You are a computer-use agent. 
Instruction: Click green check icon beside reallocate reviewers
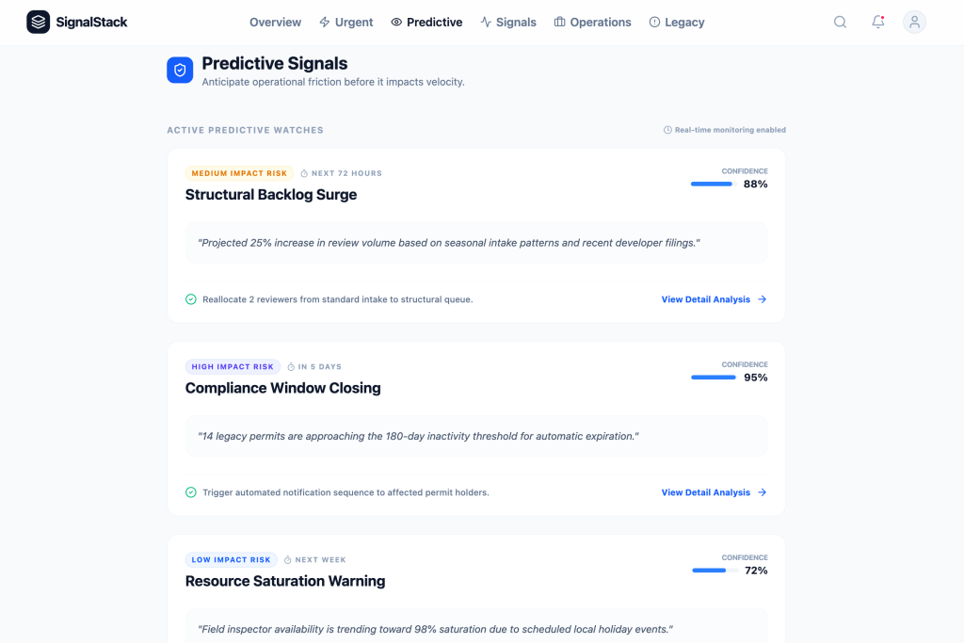click(191, 299)
